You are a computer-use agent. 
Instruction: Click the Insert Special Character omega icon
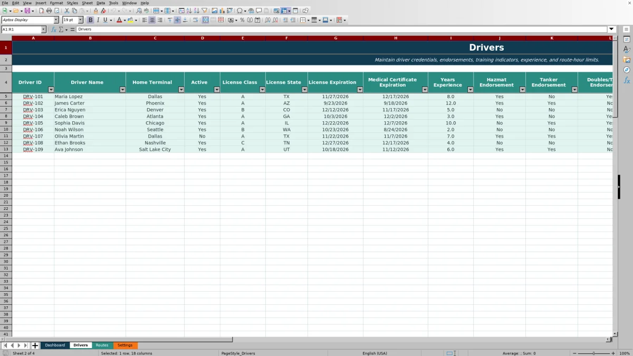(239, 11)
